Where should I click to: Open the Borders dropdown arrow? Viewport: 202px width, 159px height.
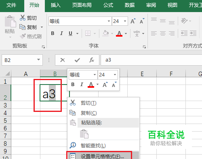coord(95,33)
